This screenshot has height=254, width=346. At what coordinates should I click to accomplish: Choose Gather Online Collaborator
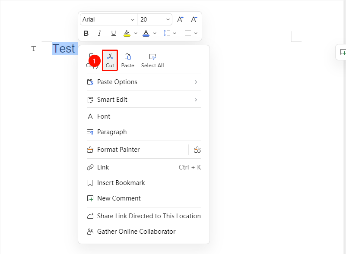tap(144, 232)
